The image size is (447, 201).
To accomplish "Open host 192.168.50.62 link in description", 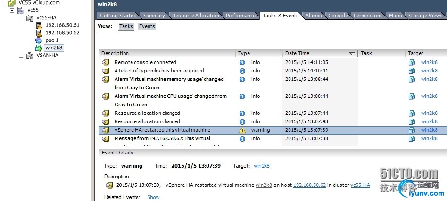I will point(309,185).
